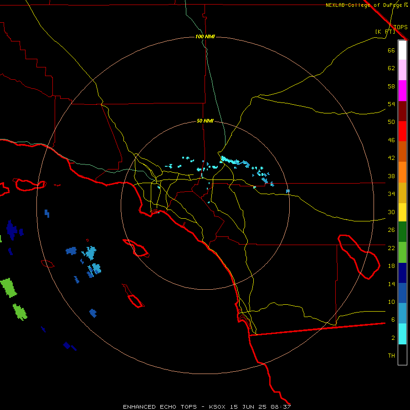
Task: Click the Salton Sea outline on map
Action: pos(359,256)
